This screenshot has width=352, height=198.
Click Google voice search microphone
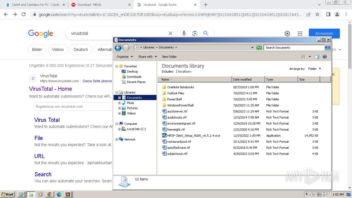[184, 33]
